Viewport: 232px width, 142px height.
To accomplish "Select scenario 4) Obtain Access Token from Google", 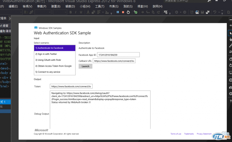I will tap(55, 66).
